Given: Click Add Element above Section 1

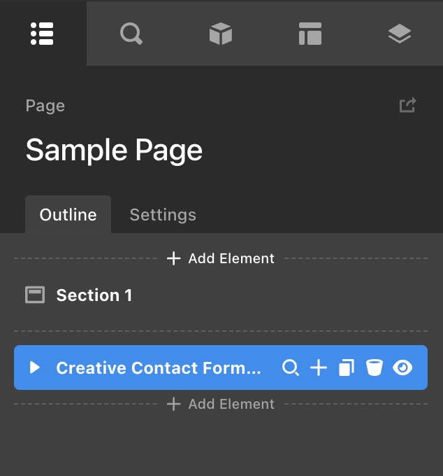Looking at the screenshot, I should click(221, 258).
